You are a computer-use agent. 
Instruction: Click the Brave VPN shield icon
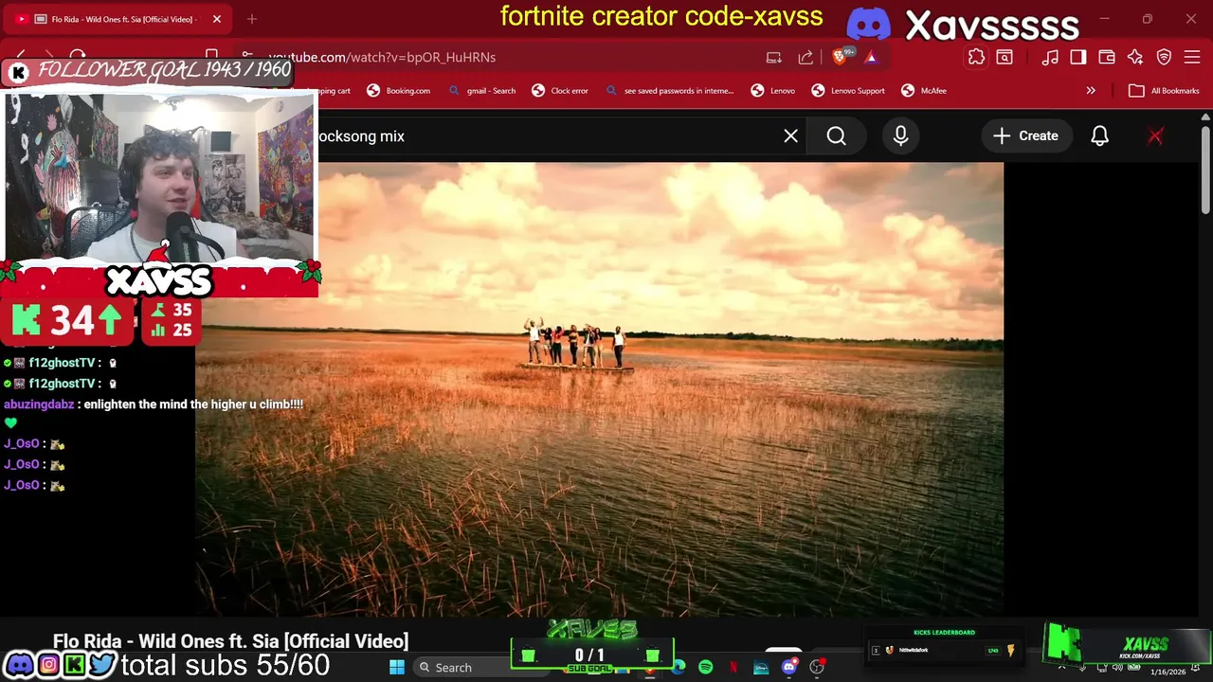point(1164,58)
